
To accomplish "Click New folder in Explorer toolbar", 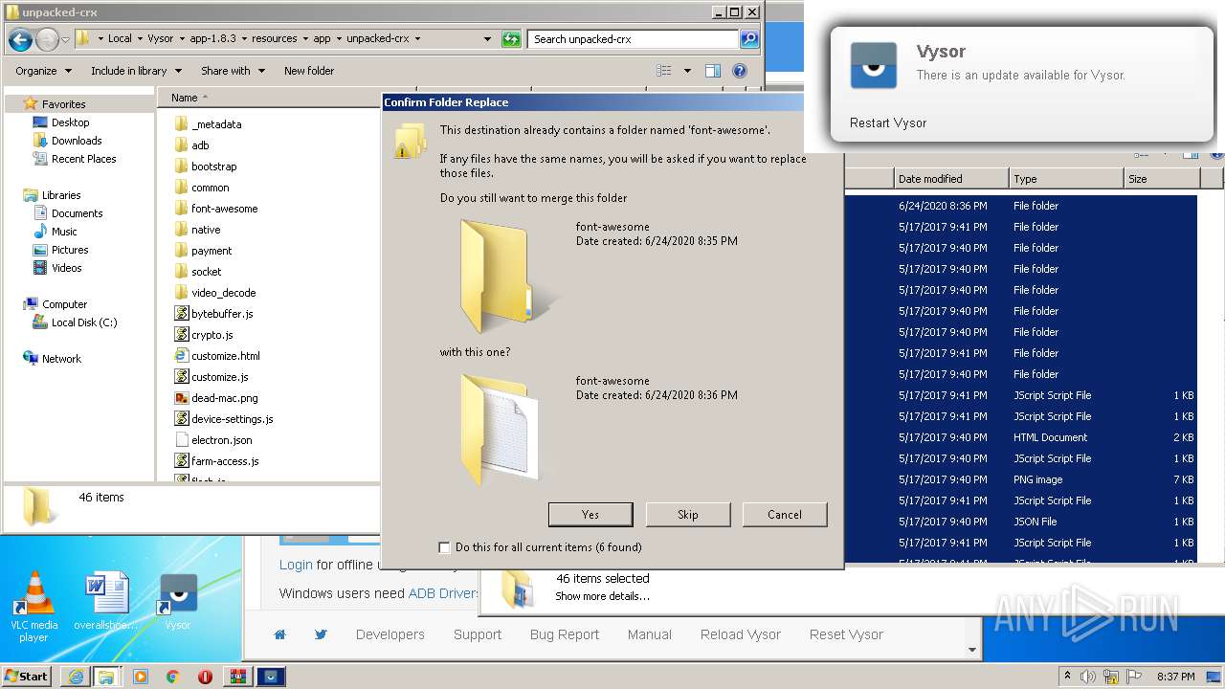I will point(309,71).
